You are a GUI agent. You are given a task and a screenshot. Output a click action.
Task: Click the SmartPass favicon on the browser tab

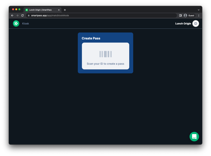coord(26,10)
